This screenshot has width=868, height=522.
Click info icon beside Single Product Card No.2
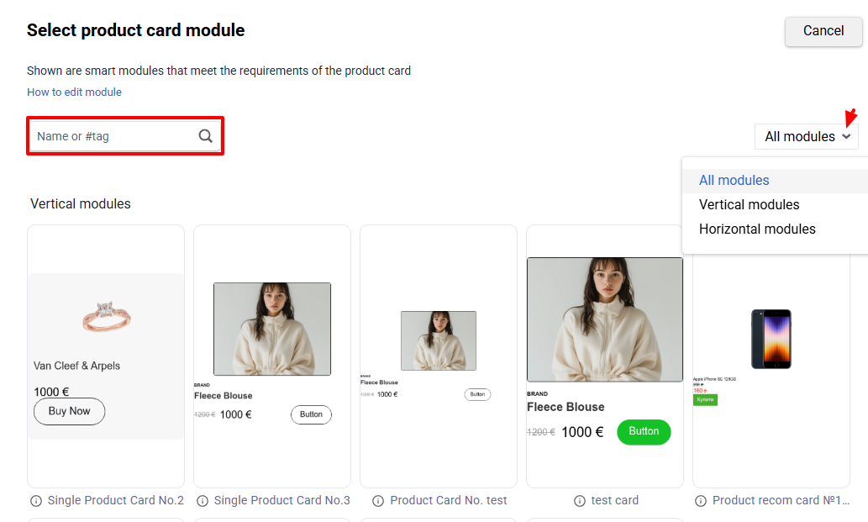pos(36,501)
